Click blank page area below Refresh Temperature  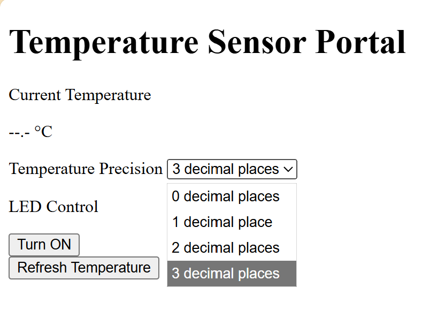[x=80, y=300]
